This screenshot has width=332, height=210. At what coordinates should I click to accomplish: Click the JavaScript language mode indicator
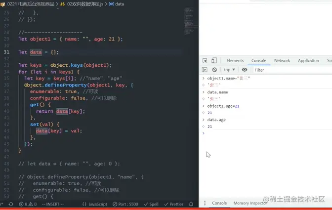coord(95,204)
